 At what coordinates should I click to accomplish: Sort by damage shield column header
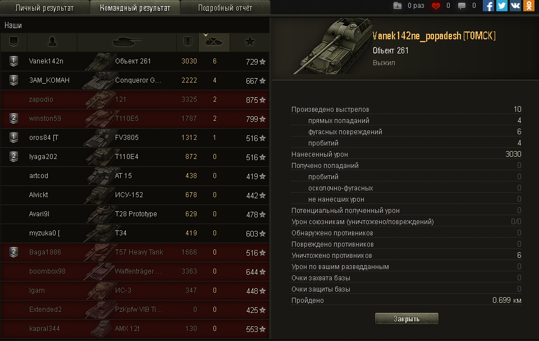188,42
